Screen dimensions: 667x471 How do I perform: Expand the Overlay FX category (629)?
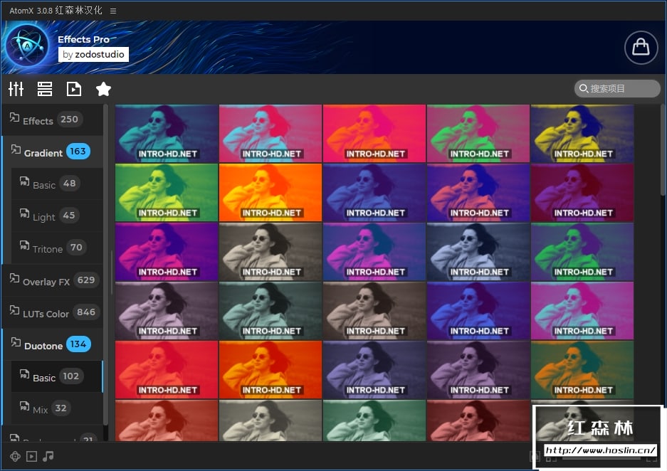(53, 280)
